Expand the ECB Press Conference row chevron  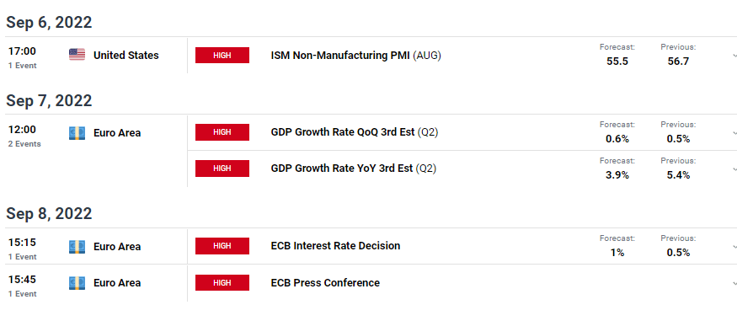point(734,283)
